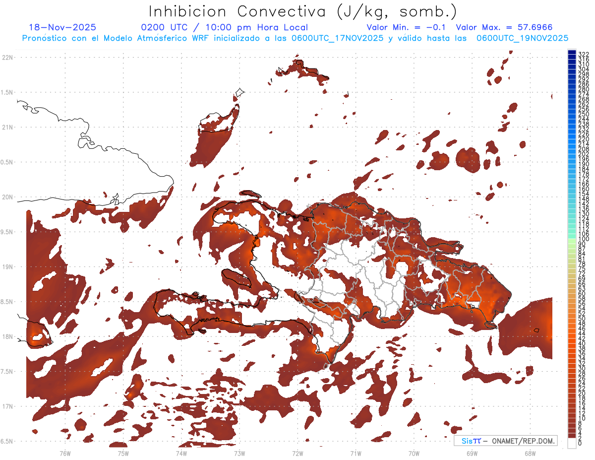Viewport: 595px width, 460px height.
Task: Click the '10' value on the color scale
Action: 582,418
